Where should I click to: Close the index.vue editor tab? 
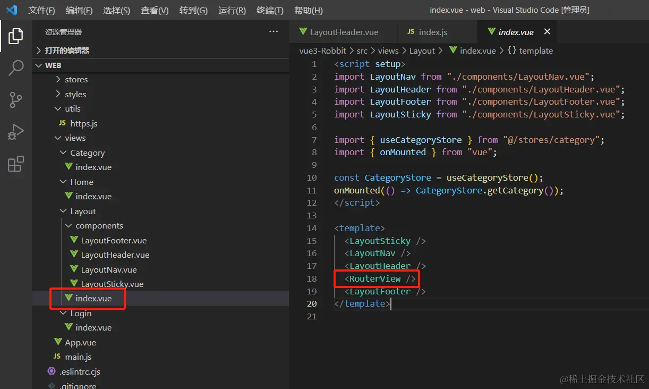coord(547,32)
